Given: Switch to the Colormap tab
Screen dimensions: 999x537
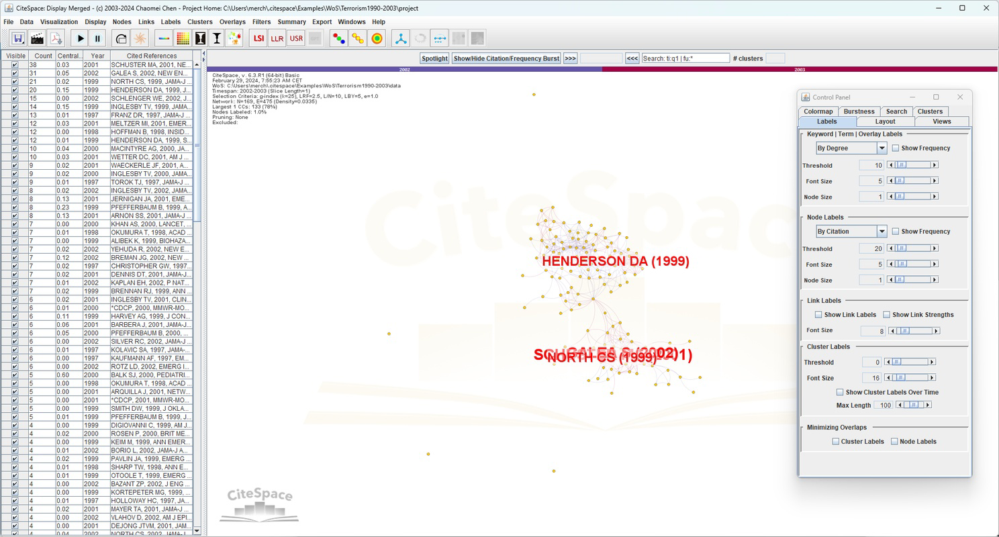Looking at the screenshot, I should click(818, 111).
